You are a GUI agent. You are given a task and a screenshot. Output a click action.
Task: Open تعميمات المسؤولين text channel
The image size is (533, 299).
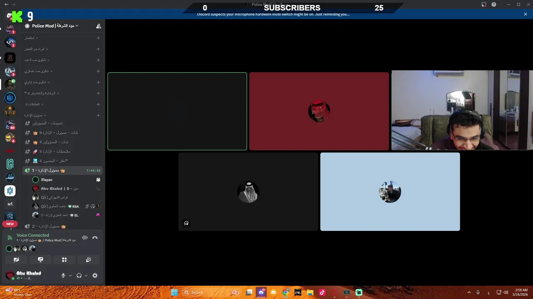pos(62,123)
